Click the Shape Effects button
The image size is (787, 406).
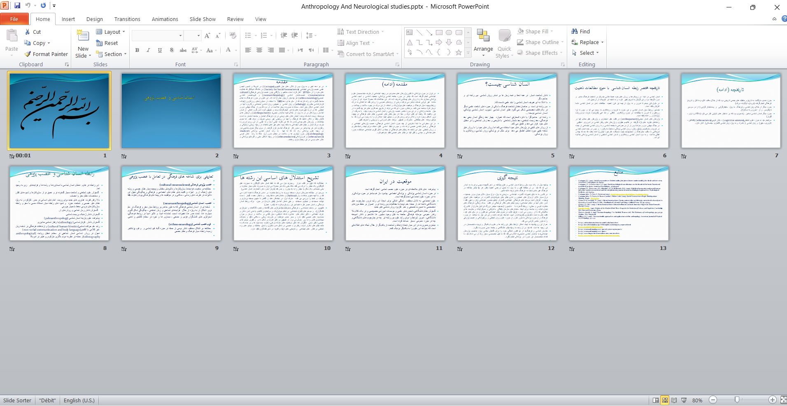(540, 53)
